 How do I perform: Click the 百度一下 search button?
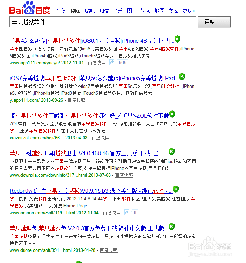(x=214, y=22)
